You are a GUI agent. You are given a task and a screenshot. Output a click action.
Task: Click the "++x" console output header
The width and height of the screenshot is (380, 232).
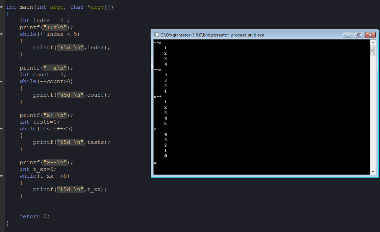[x=157, y=43]
